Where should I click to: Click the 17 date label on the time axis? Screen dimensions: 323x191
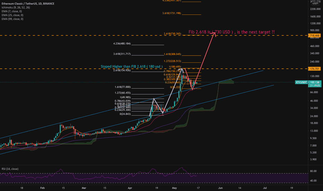(198, 188)
